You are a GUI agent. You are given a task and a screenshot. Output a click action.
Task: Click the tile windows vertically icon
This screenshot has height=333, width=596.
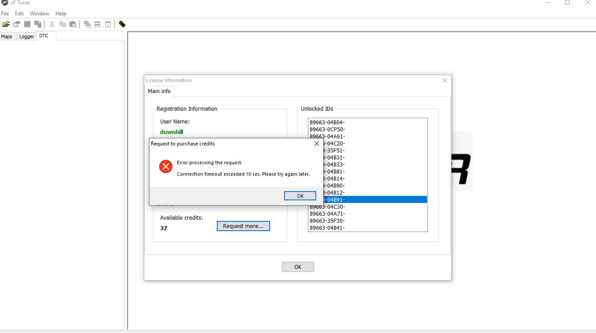[x=108, y=24]
